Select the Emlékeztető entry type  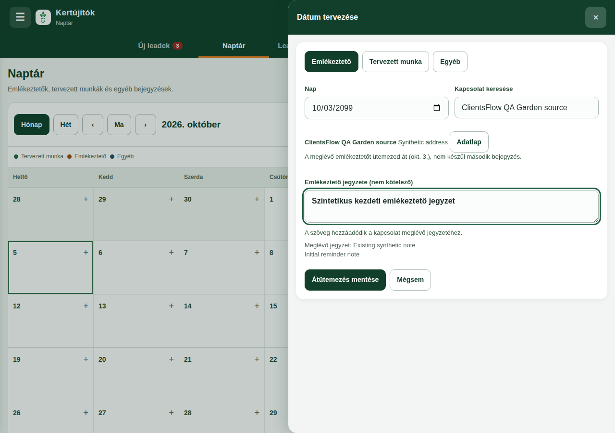click(332, 62)
